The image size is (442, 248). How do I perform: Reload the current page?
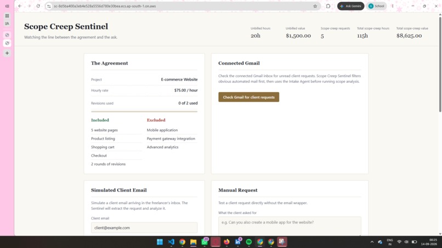point(38,6)
